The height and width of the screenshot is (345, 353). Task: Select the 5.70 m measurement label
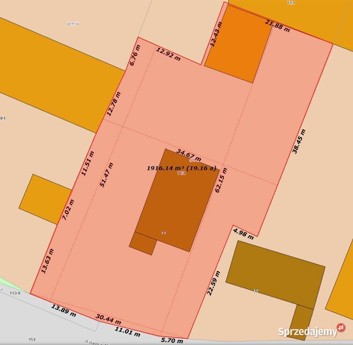tap(172, 340)
